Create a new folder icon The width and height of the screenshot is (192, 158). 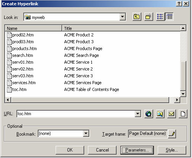tap(149, 17)
